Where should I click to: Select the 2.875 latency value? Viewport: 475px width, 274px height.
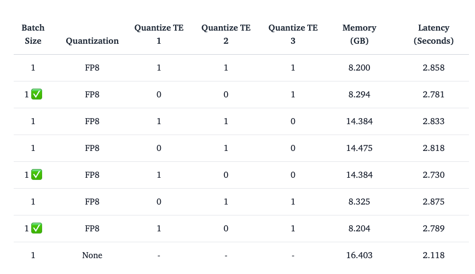coord(433,201)
